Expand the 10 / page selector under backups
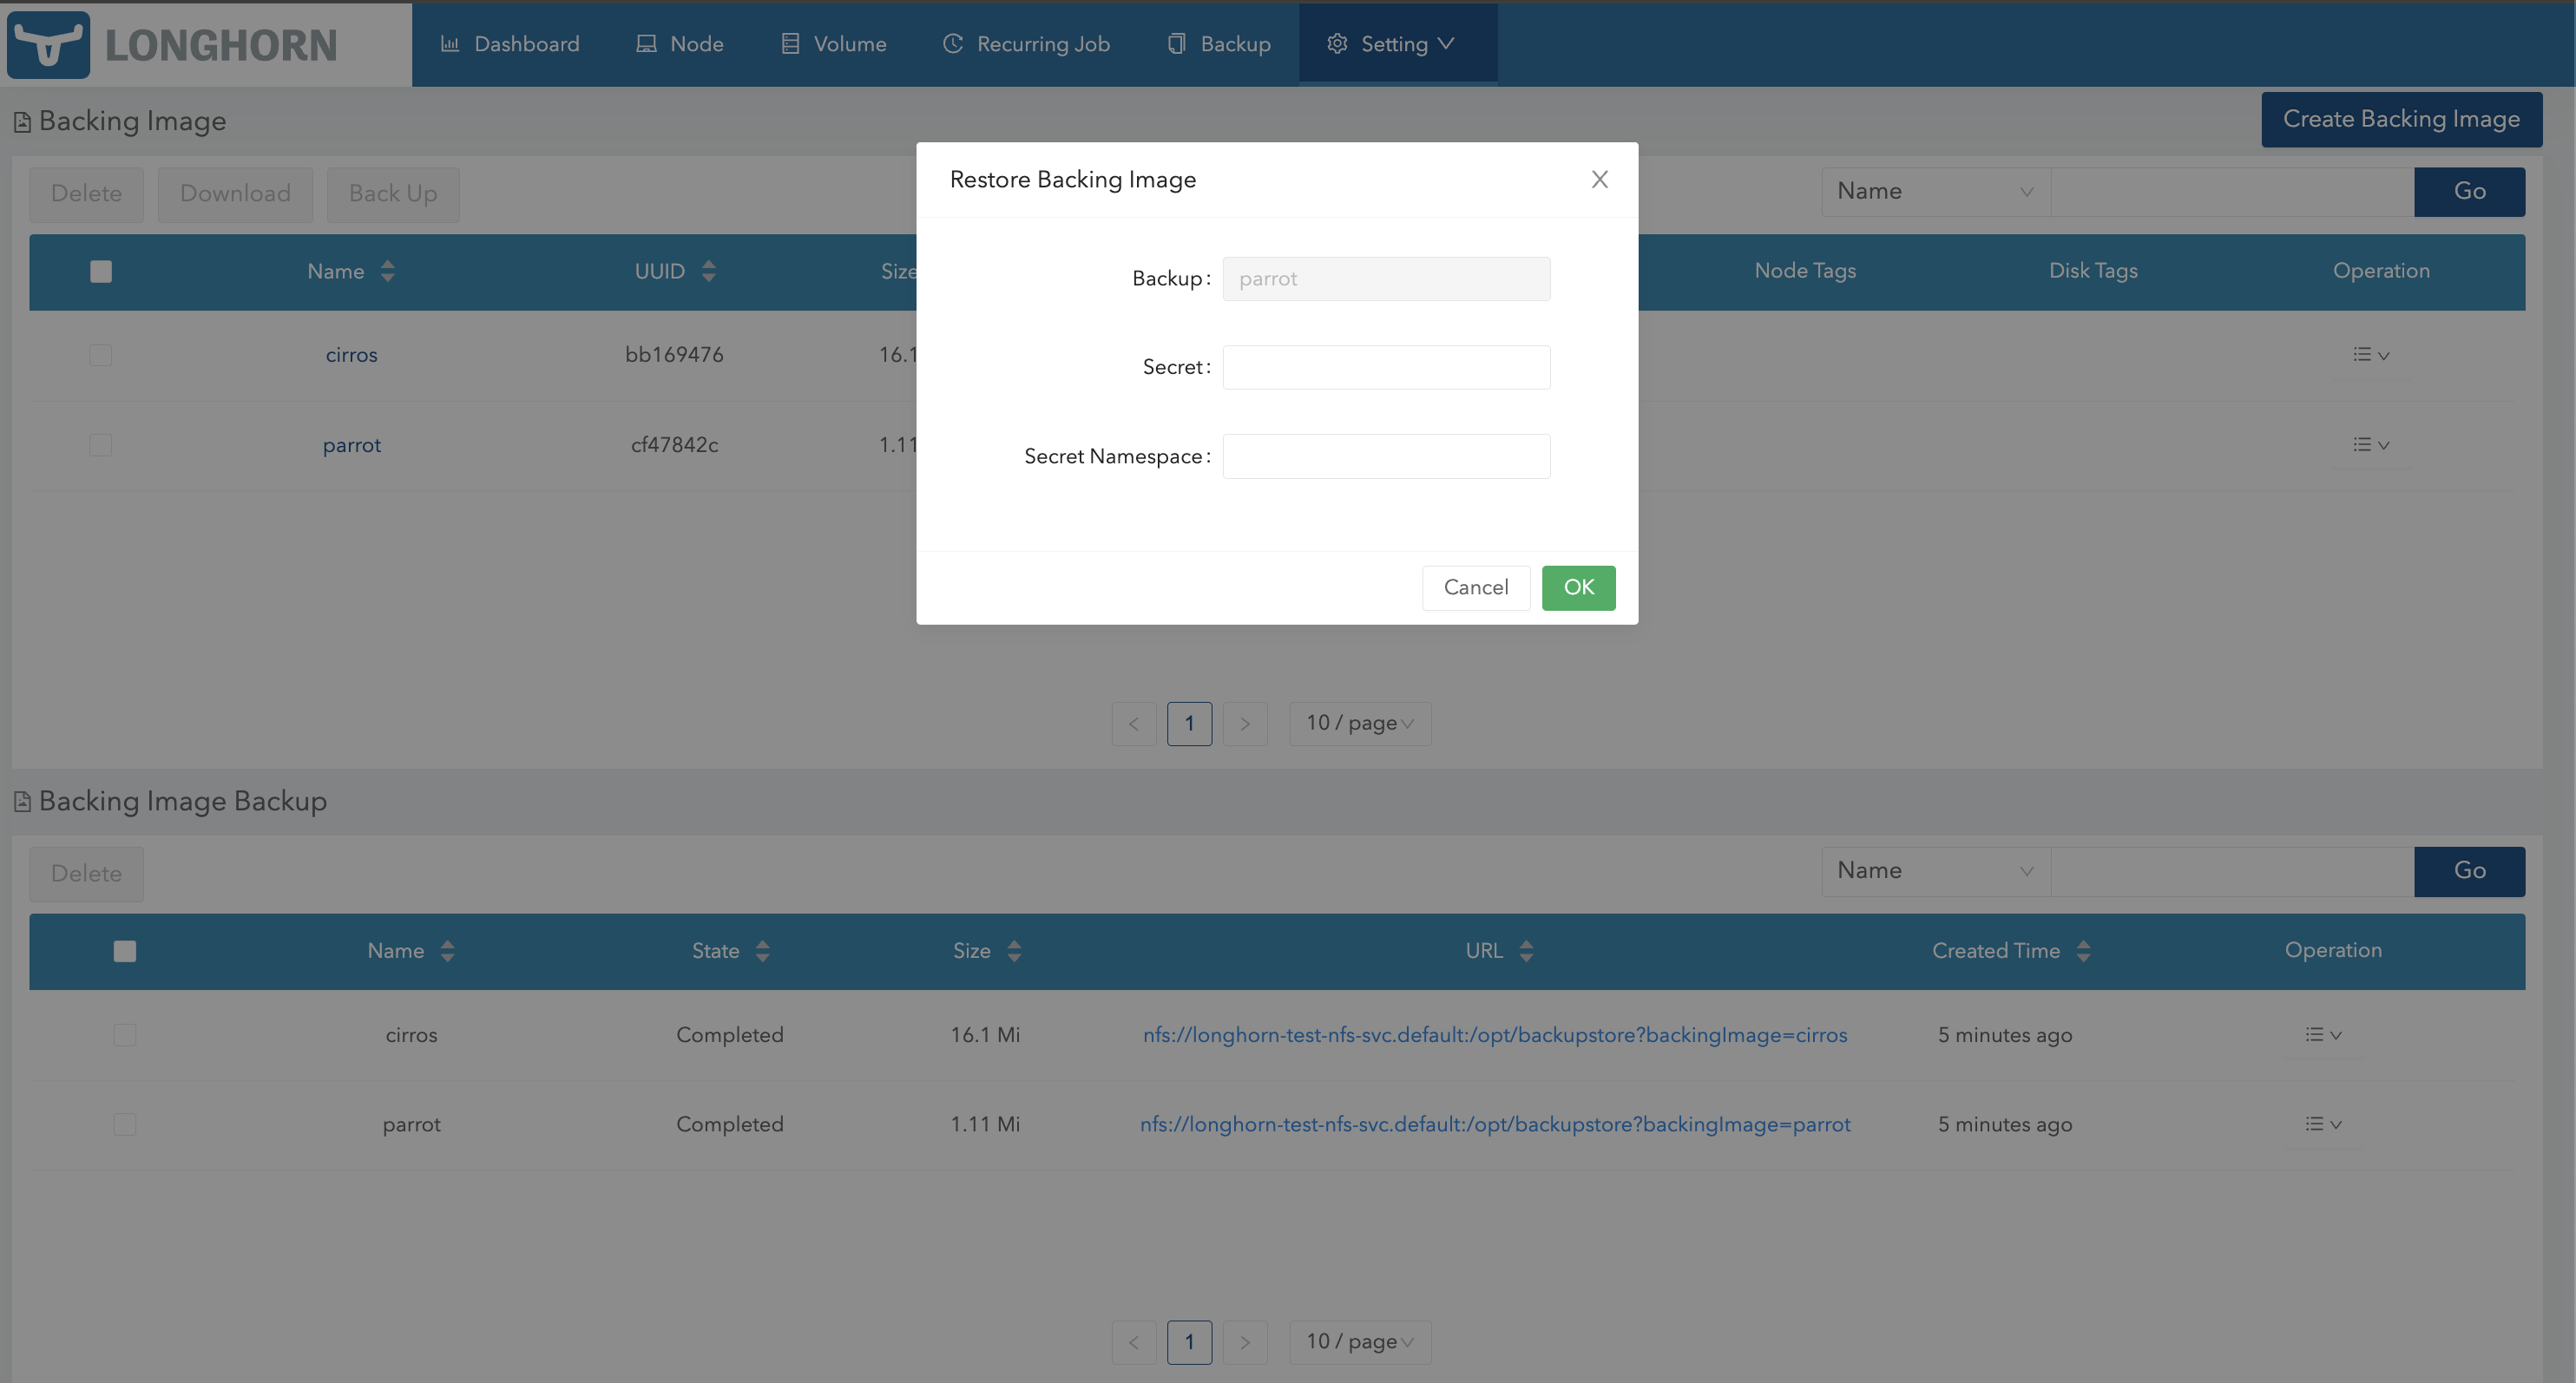 pos(1360,1342)
